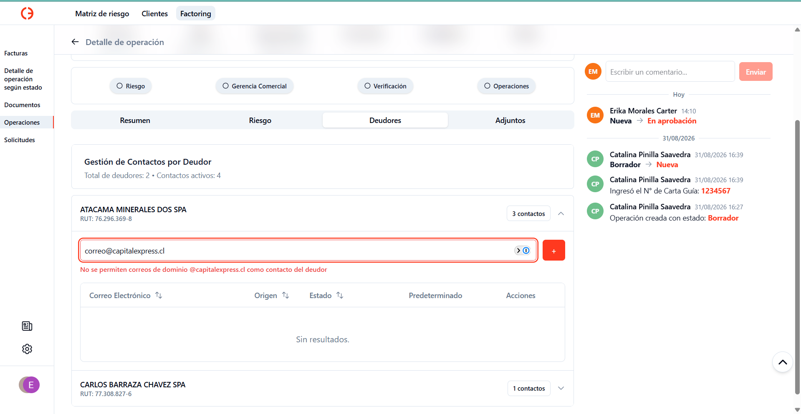
Task: Open the Adjuntos tab
Action: click(510, 120)
